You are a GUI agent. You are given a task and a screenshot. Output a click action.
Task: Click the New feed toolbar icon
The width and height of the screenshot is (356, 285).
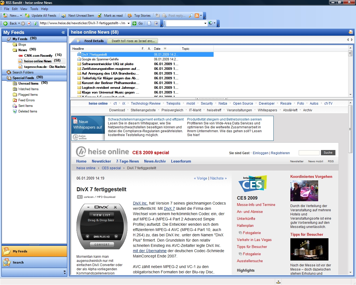(x=5, y=16)
